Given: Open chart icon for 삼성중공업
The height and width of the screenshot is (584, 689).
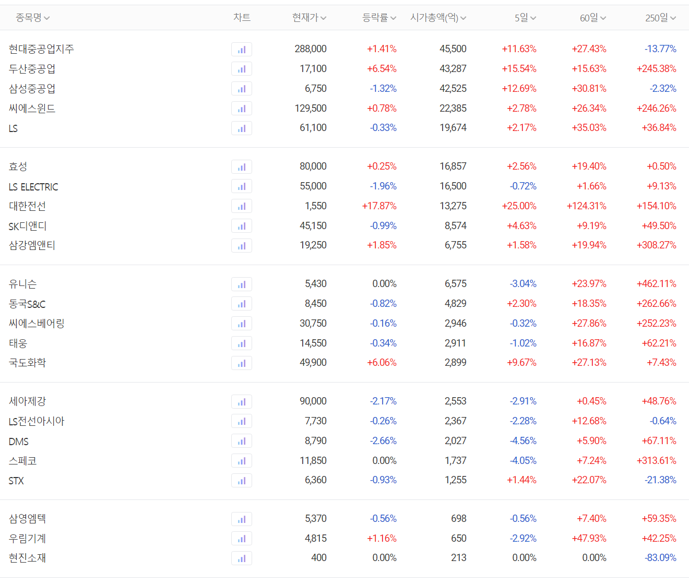Looking at the screenshot, I should pos(242,89).
